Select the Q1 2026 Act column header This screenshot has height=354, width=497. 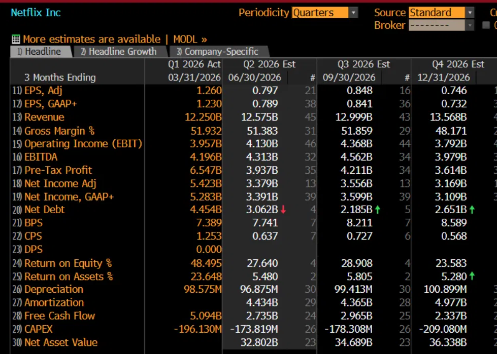194,64
